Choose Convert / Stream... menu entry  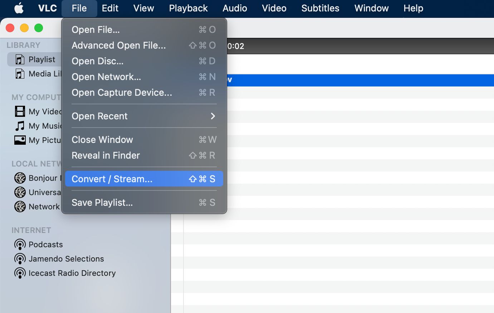pyautogui.click(x=144, y=179)
